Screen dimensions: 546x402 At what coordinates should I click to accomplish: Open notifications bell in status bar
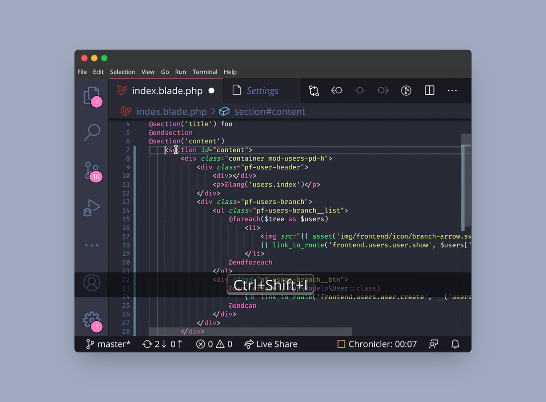pyautogui.click(x=455, y=344)
